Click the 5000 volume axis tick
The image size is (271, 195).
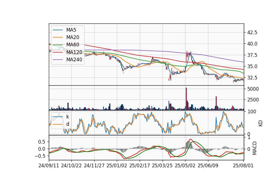coord(253,89)
